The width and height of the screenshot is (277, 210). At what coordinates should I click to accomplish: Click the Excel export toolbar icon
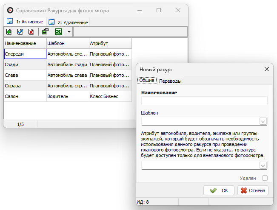tap(58, 32)
